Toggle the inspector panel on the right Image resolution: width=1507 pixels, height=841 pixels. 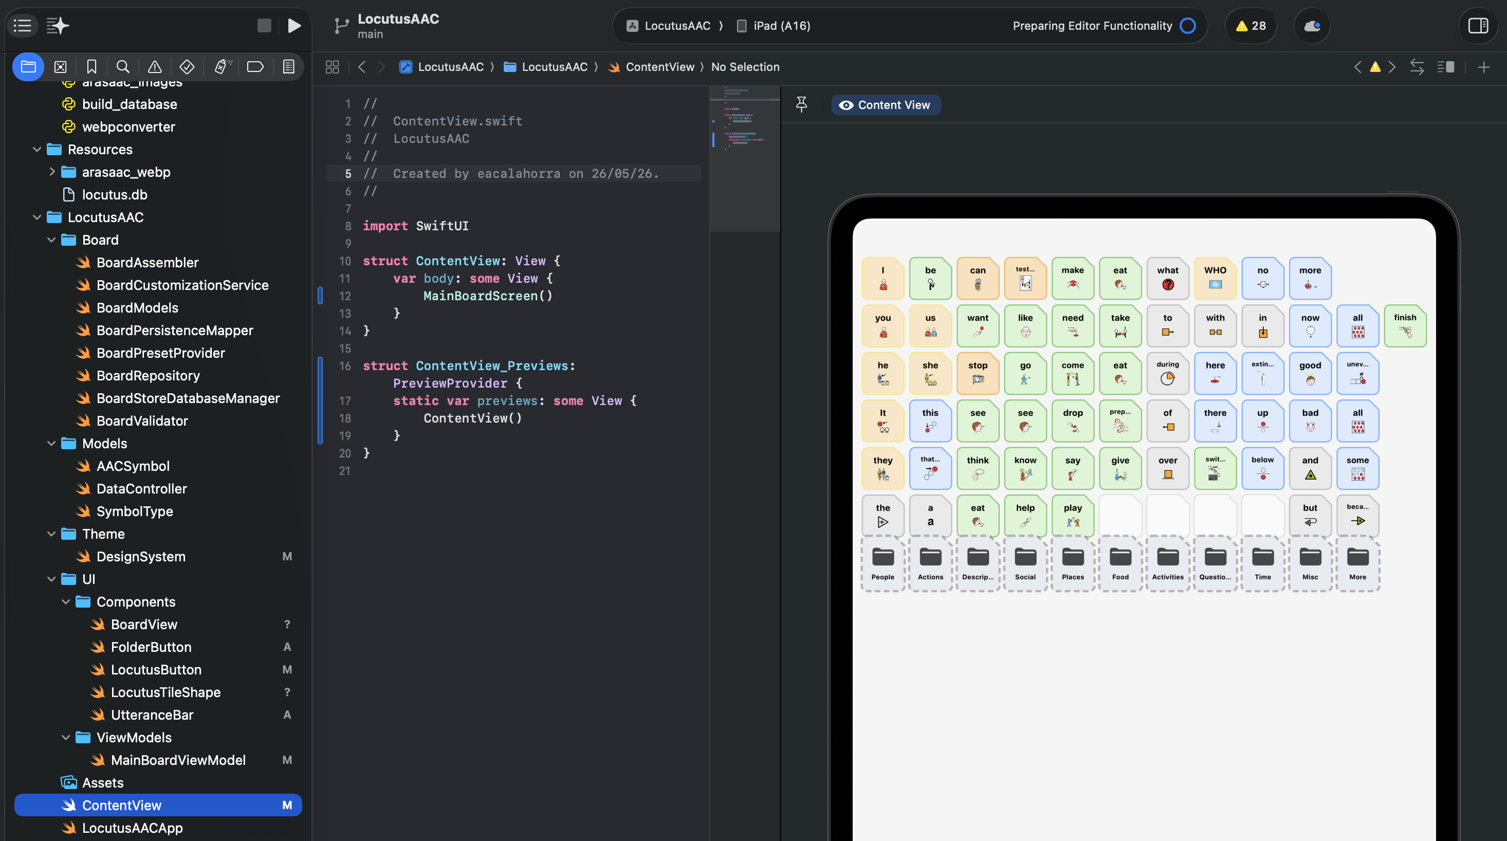click(1478, 26)
